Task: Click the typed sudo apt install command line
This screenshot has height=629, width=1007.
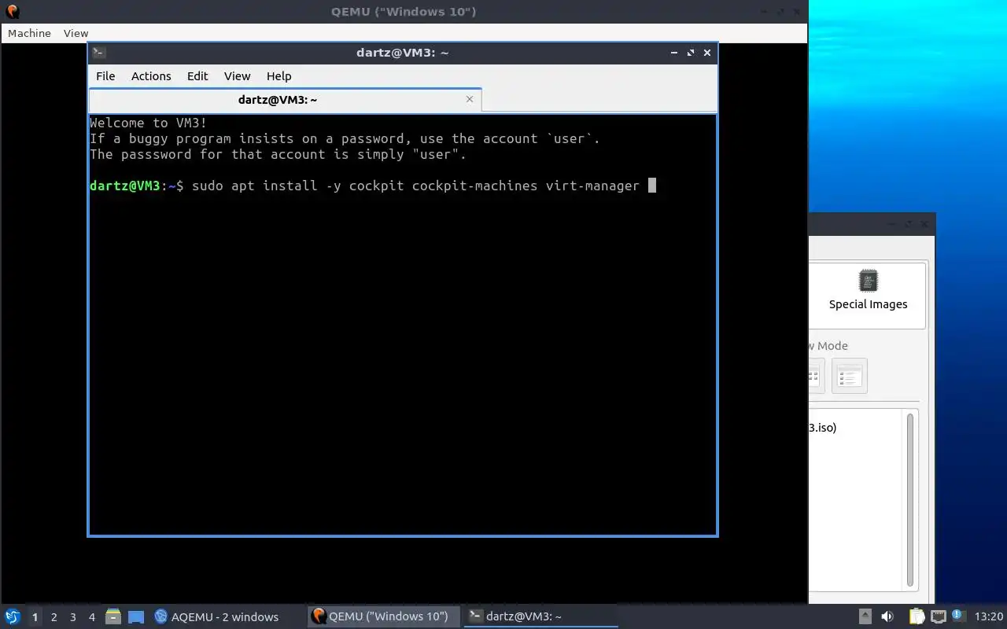Action: pos(415,186)
